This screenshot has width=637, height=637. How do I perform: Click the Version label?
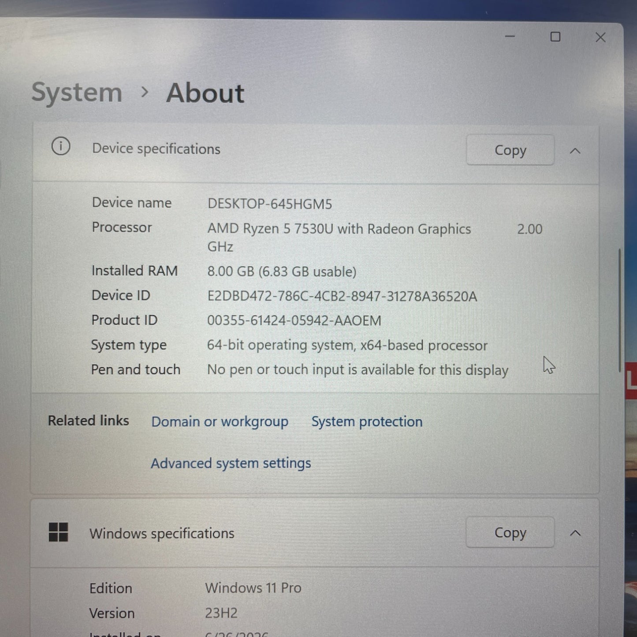coord(112,613)
